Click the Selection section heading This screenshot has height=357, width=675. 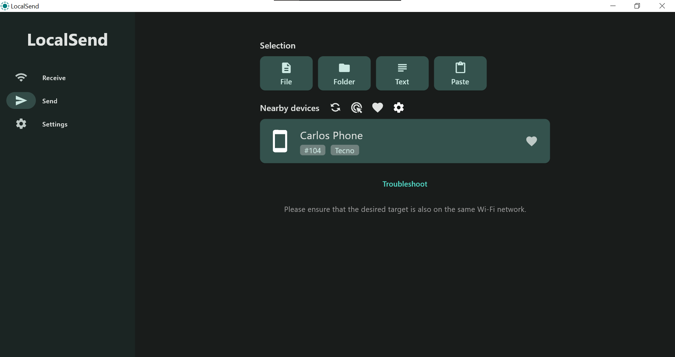tap(278, 46)
